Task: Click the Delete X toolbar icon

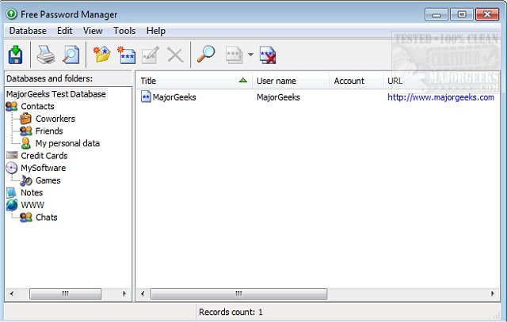Action: click(175, 55)
